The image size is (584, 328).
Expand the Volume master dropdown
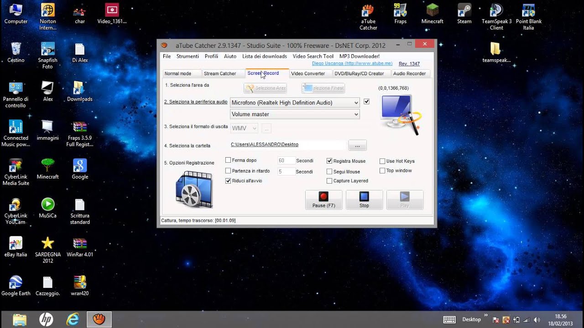(x=295, y=114)
